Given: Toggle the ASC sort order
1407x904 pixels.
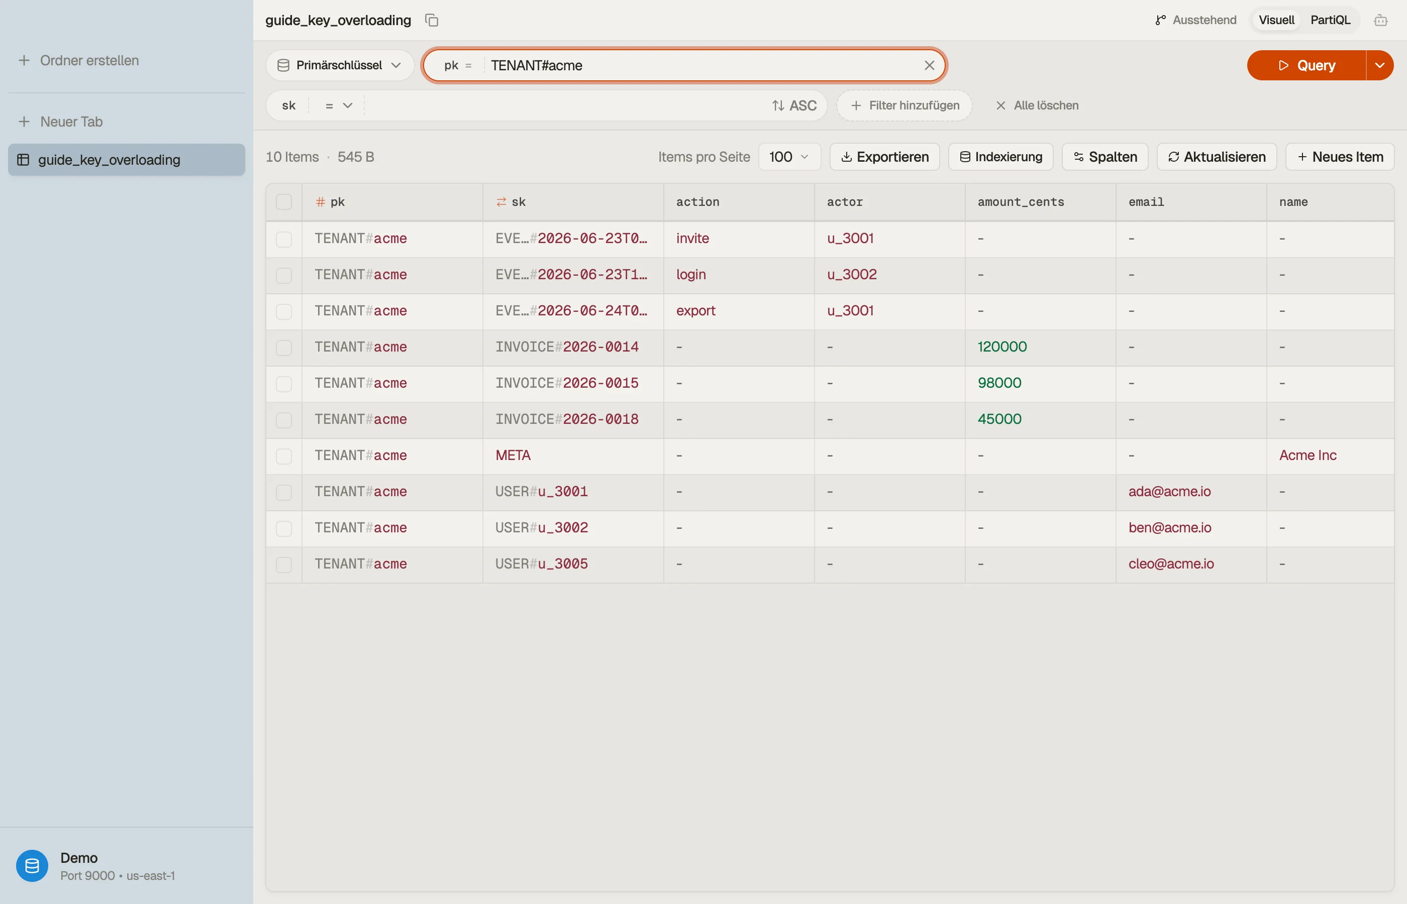Looking at the screenshot, I should tap(794, 105).
